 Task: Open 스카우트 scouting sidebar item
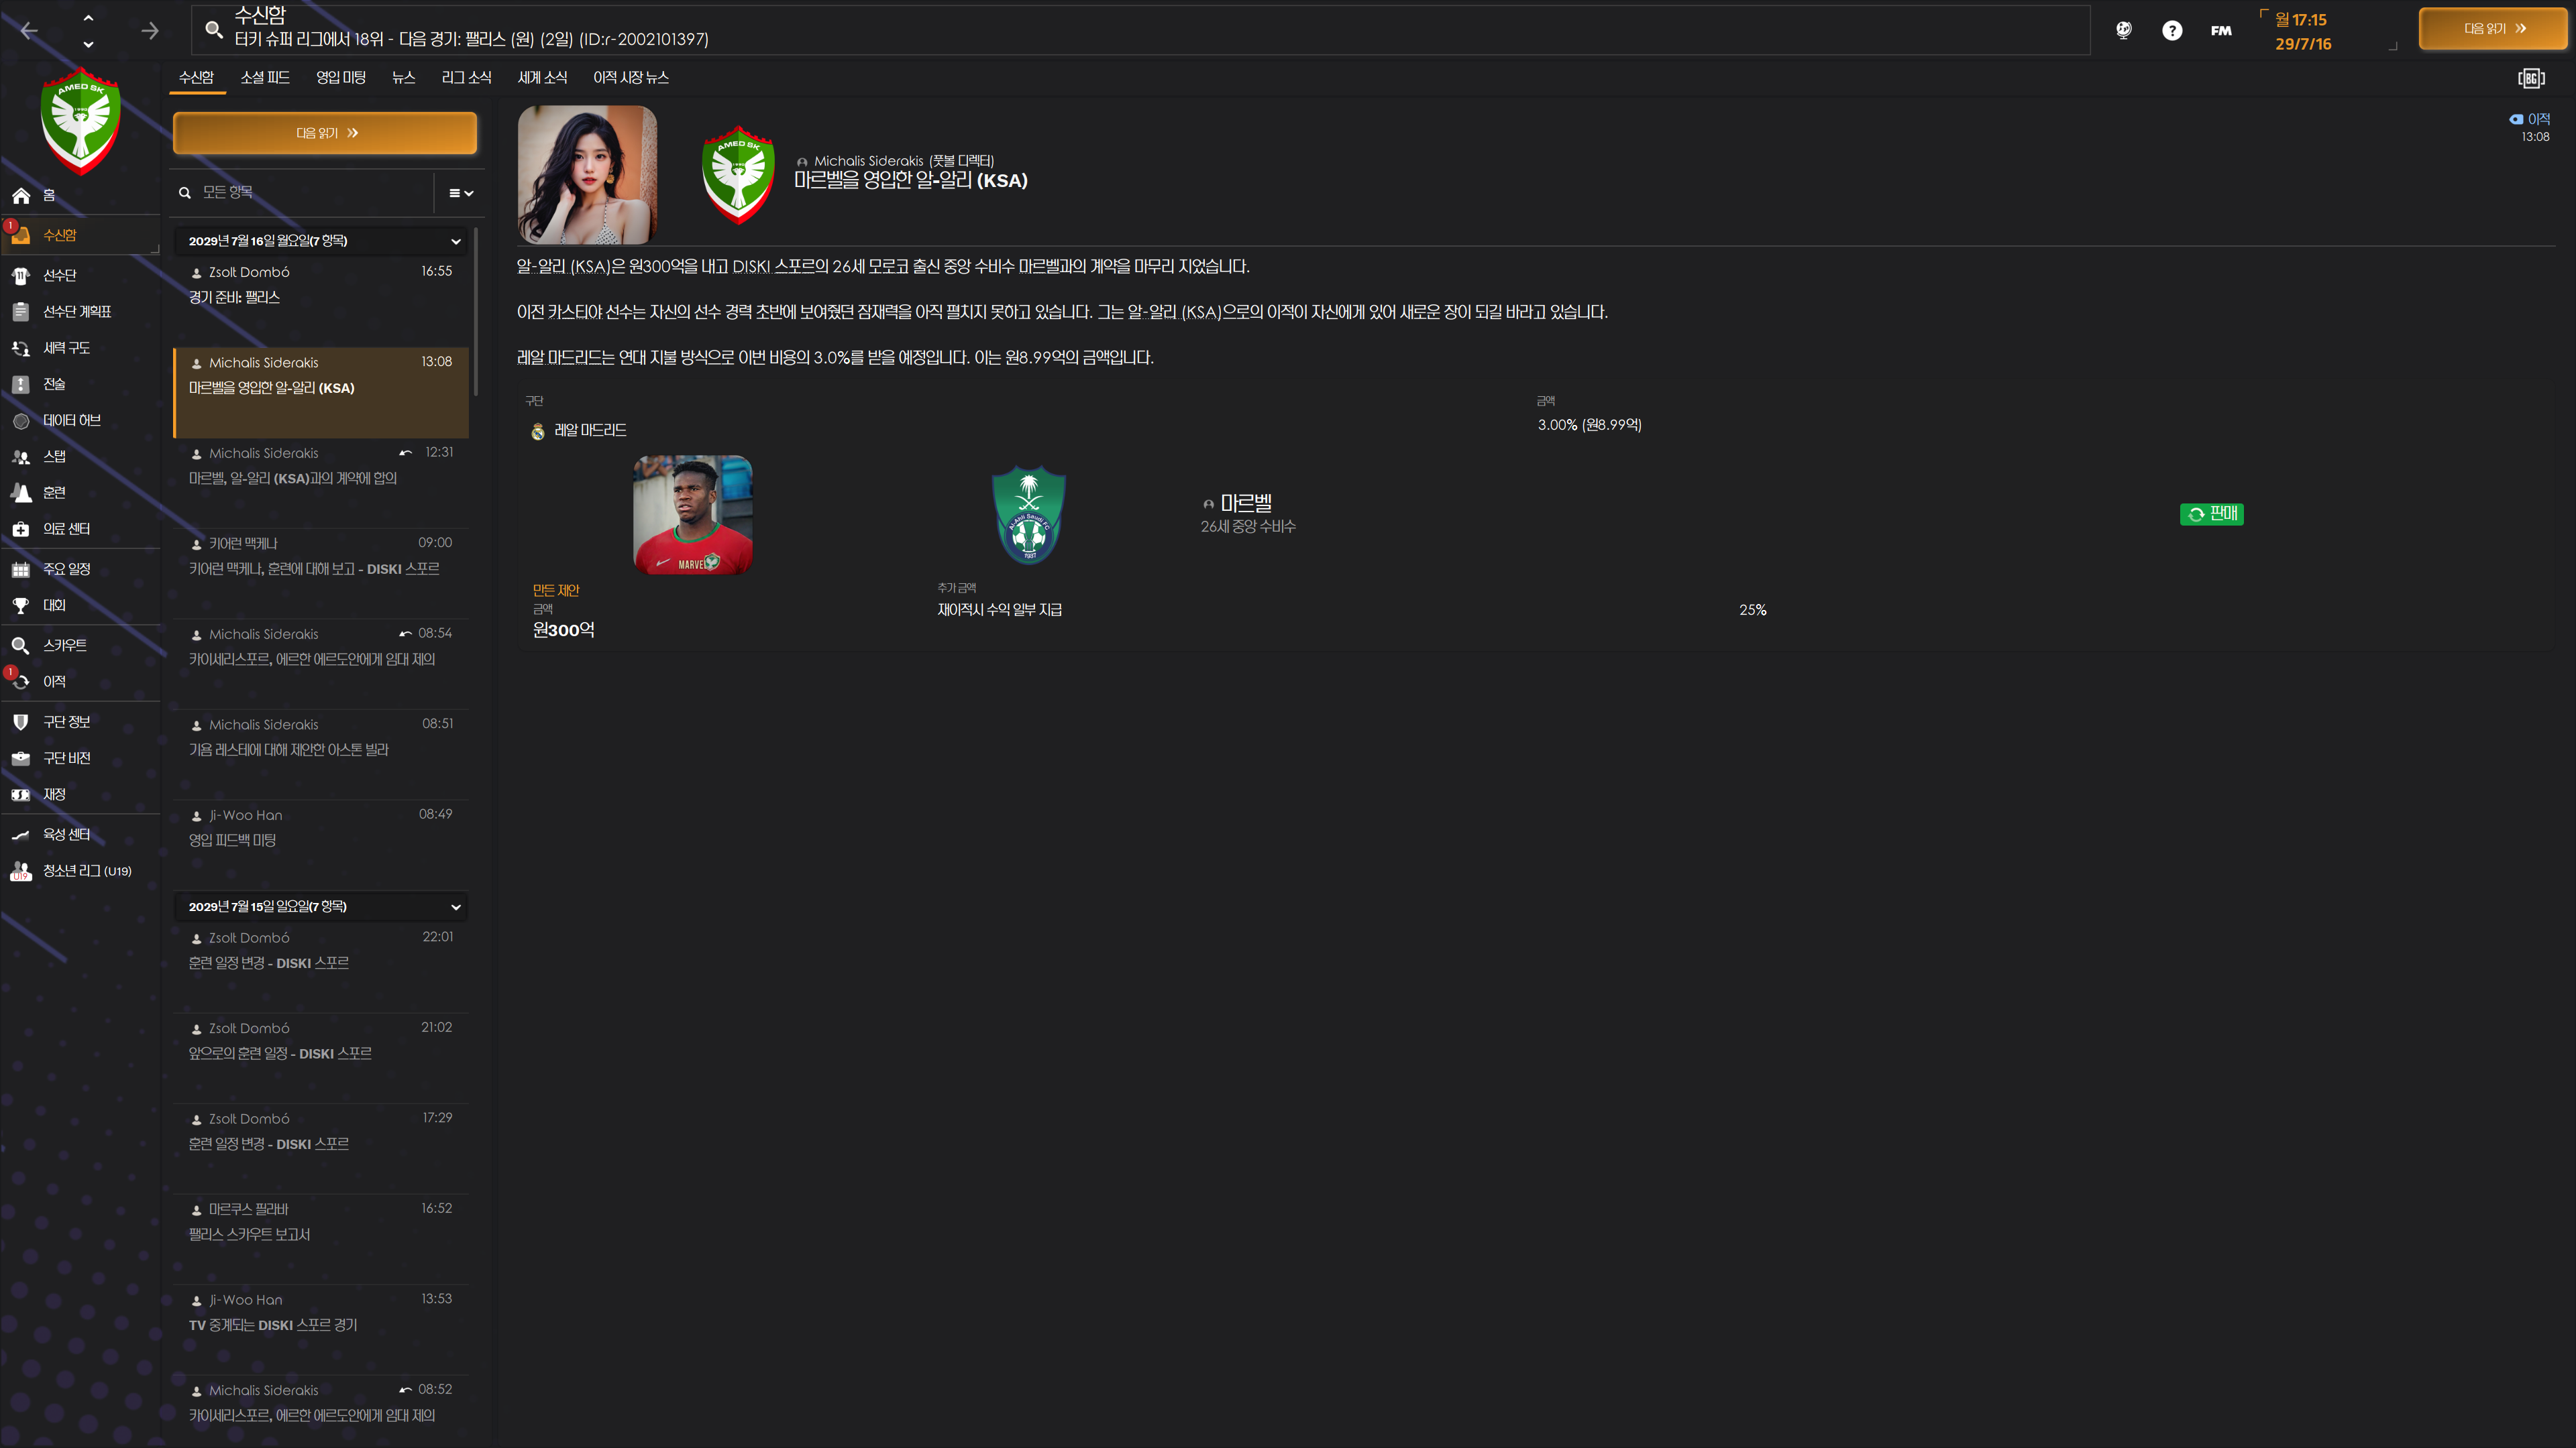click(64, 646)
